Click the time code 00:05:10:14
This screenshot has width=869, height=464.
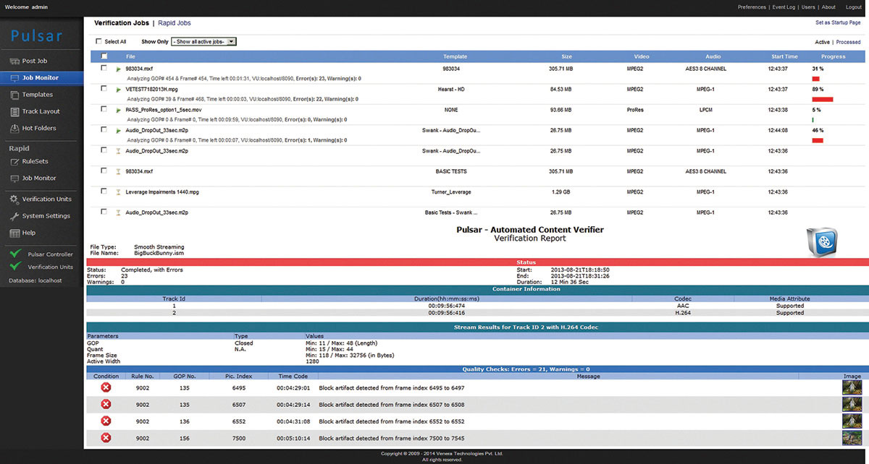pos(293,438)
